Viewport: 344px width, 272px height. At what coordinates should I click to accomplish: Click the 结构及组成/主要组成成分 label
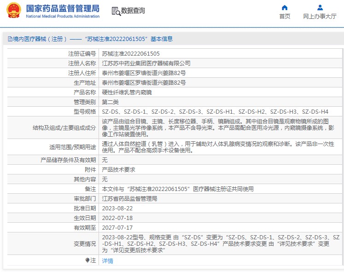(x=64, y=128)
